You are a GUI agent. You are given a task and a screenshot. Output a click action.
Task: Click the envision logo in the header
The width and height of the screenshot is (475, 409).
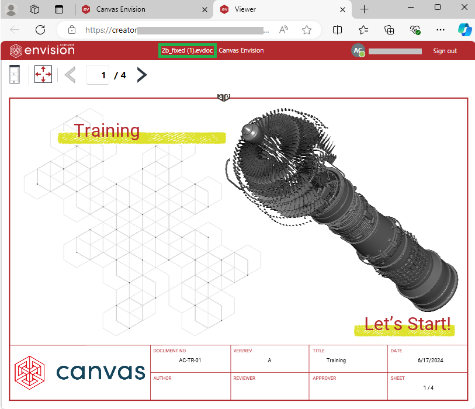tap(42, 51)
